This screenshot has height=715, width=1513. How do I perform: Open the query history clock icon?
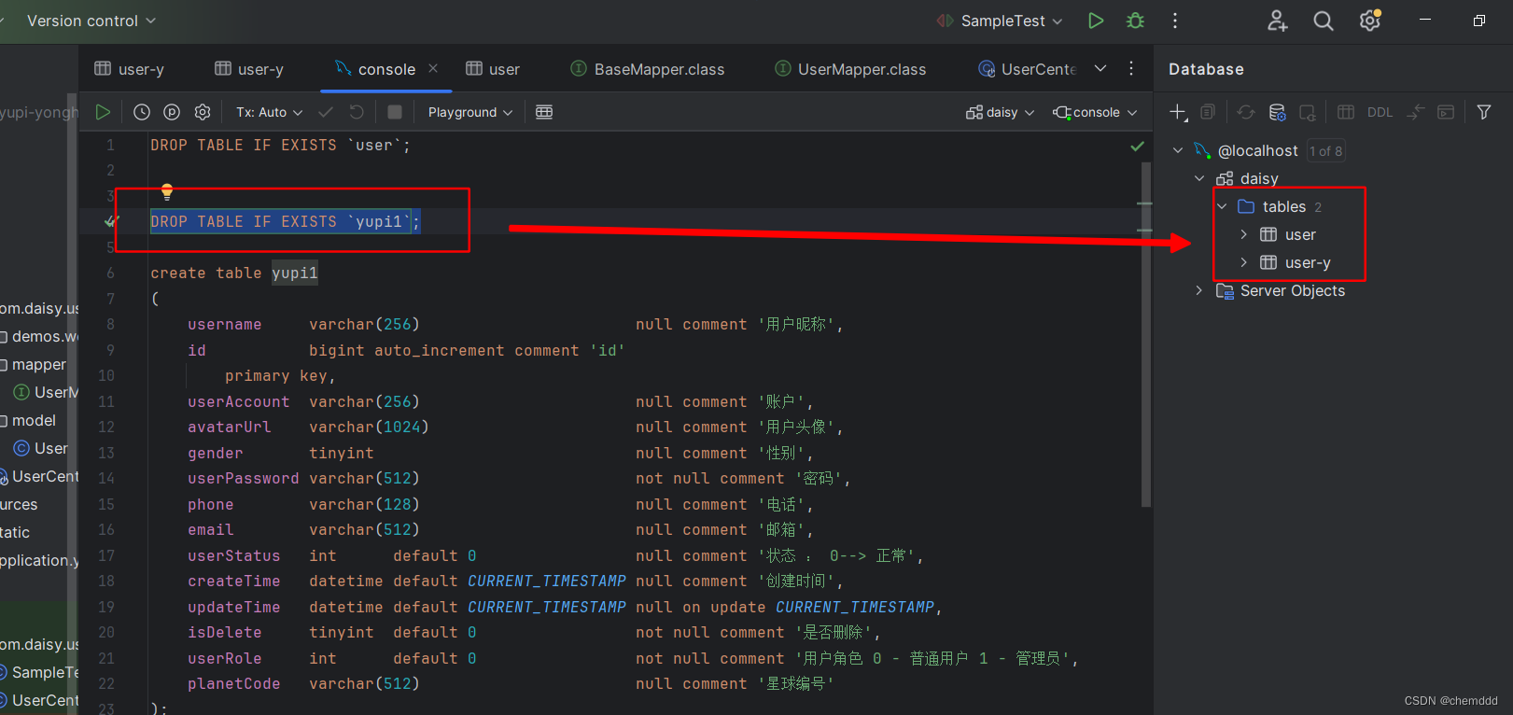tap(142, 112)
